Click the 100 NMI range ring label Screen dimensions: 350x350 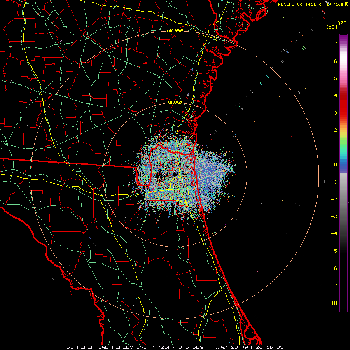(x=175, y=31)
